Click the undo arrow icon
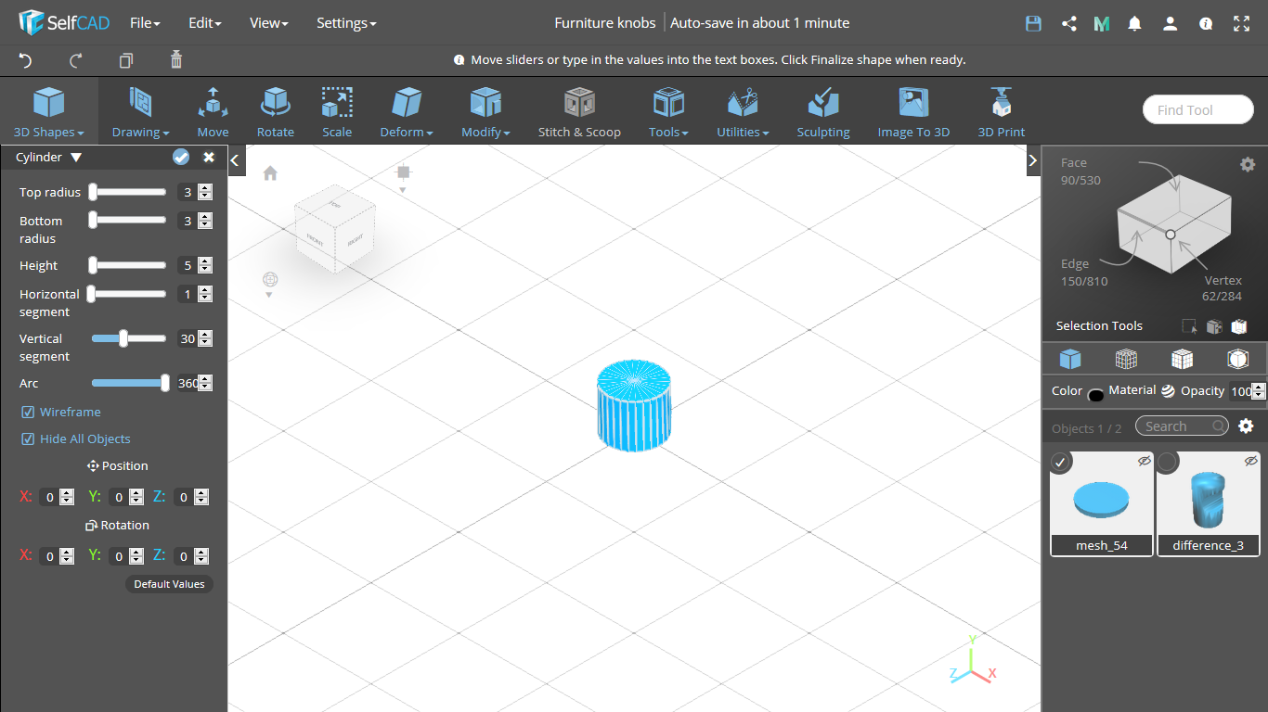The height and width of the screenshot is (712, 1268). (26, 60)
